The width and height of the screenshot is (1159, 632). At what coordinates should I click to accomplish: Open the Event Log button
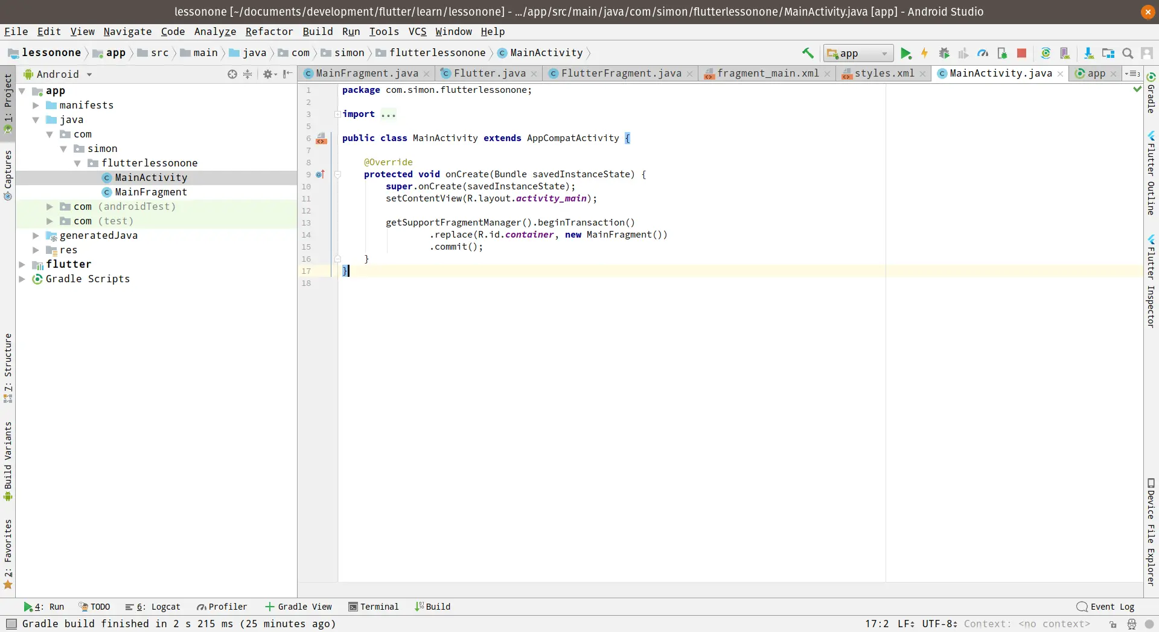coord(1105,607)
